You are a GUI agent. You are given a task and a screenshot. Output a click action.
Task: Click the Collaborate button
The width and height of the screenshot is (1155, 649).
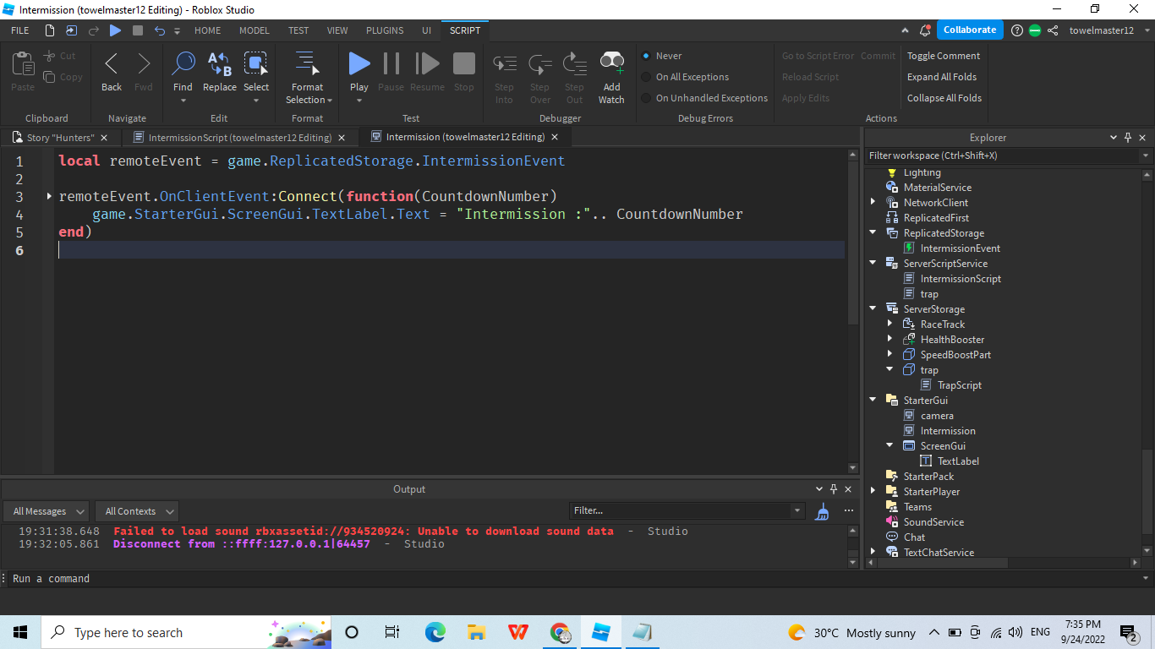pyautogui.click(x=969, y=29)
